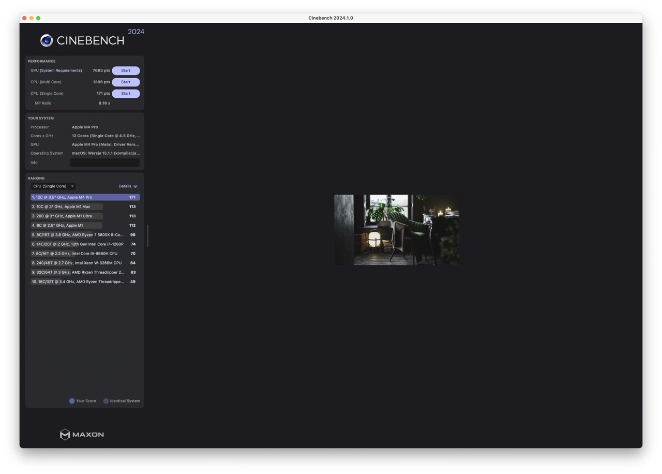Select ranking row Intel Core i7-1280P
This screenshot has width=662, height=474.
pos(85,244)
